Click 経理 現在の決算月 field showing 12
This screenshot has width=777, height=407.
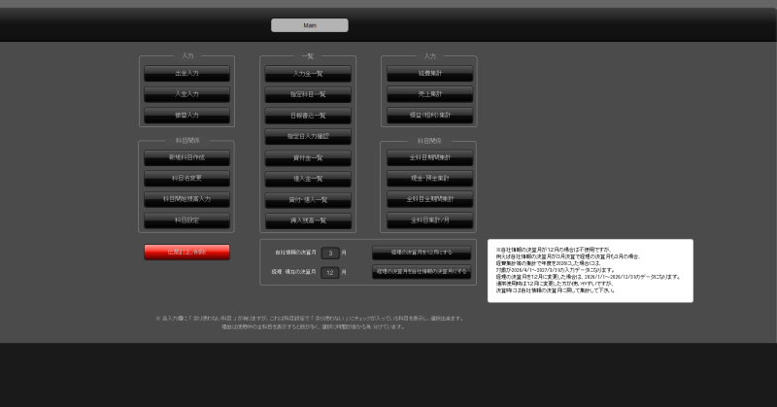click(x=330, y=273)
